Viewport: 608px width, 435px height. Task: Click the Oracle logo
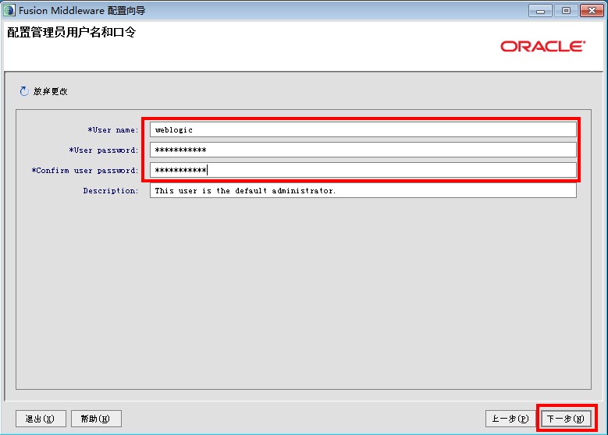tap(542, 47)
